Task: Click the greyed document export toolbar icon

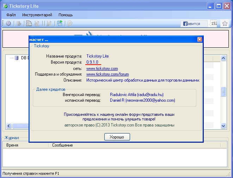Action: click(49, 24)
